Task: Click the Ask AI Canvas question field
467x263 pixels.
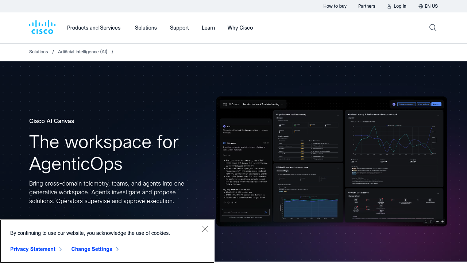Action: click(x=242, y=212)
